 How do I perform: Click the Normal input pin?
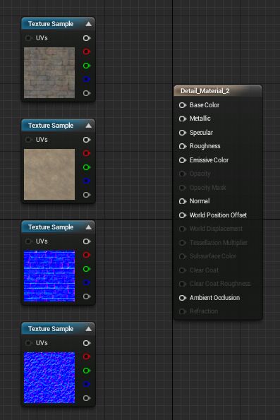point(183,201)
